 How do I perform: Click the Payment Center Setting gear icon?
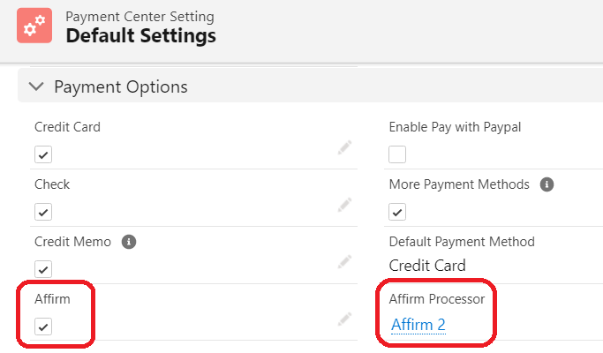pos(35,26)
